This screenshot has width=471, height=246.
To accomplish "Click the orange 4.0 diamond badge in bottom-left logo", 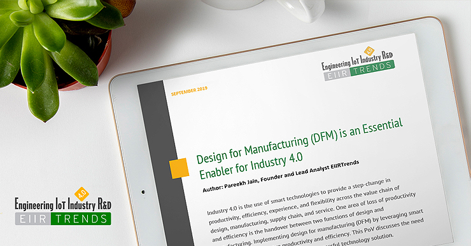I will click(81, 194).
